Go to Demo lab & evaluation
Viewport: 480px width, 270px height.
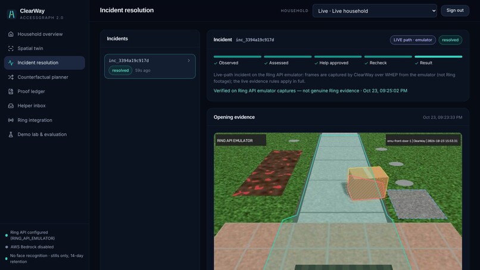(45, 135)
